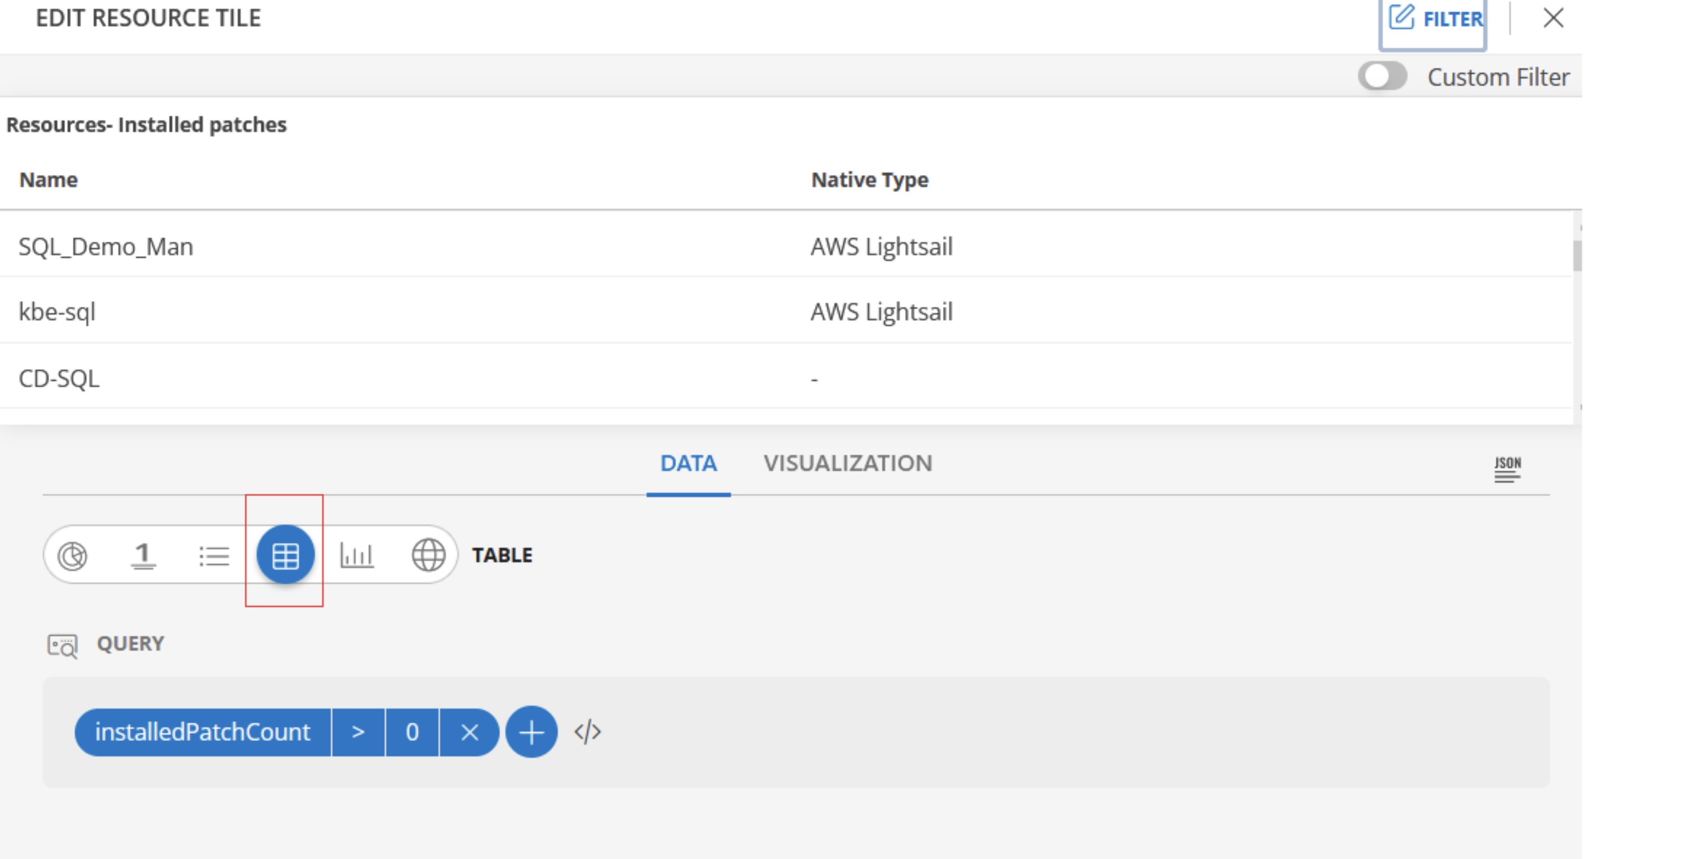Remove the installedPatchCount query condition
This screenshot has width=1685, height=859.
coord(470,732)
